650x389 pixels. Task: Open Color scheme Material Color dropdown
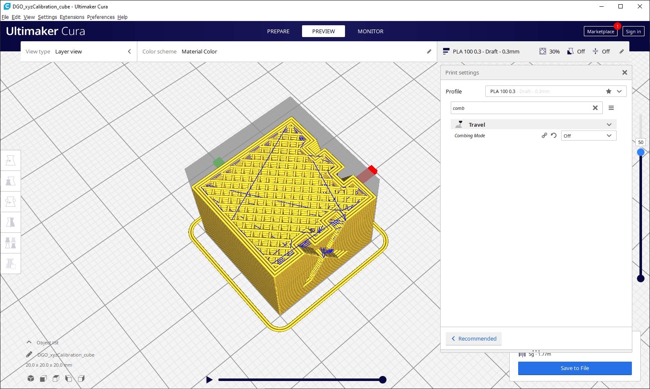point(287,51)
